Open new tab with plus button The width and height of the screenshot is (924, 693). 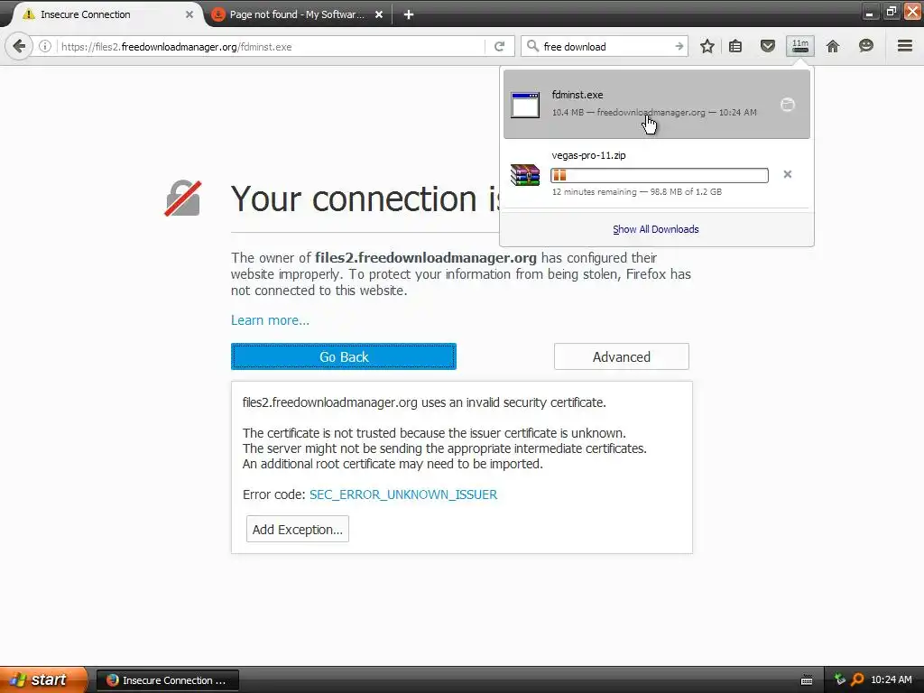[409, 14]
